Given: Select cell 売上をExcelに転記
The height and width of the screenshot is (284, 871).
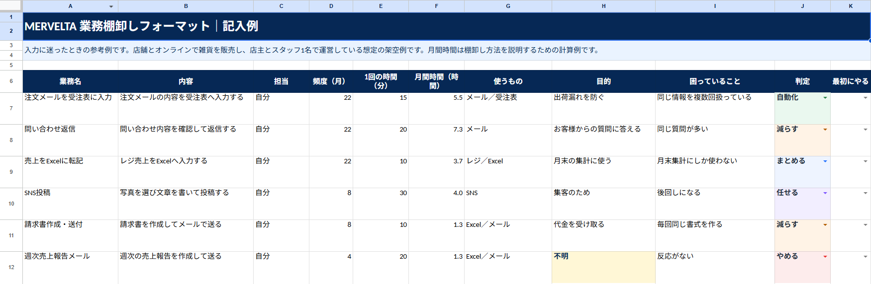Looking at the screenshot, I should pos(70,172).
